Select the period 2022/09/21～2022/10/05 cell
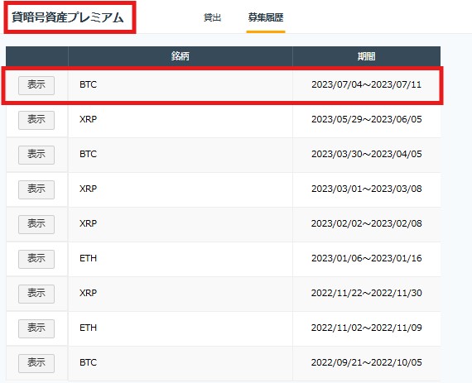Viewport: 472px width, 383px height. tap(366, 362)
